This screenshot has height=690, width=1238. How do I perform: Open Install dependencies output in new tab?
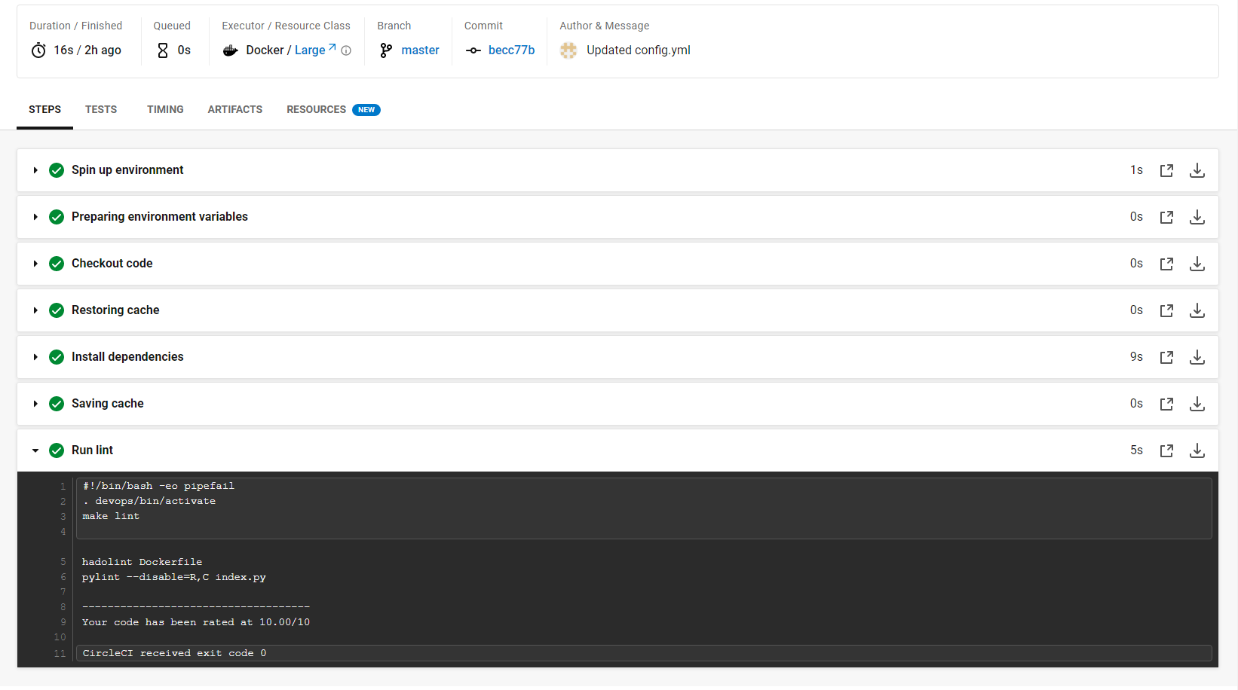point(1166,357)
